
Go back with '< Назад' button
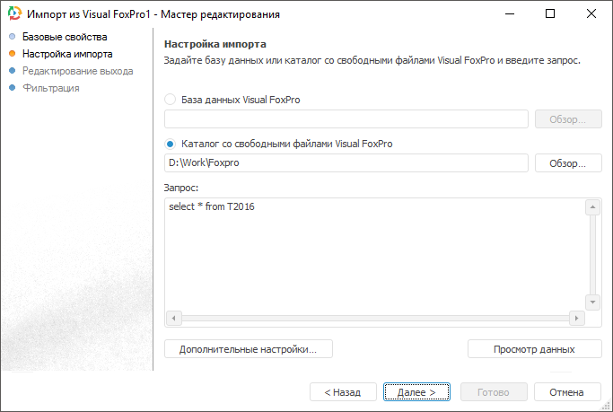(x=342, y=392)
